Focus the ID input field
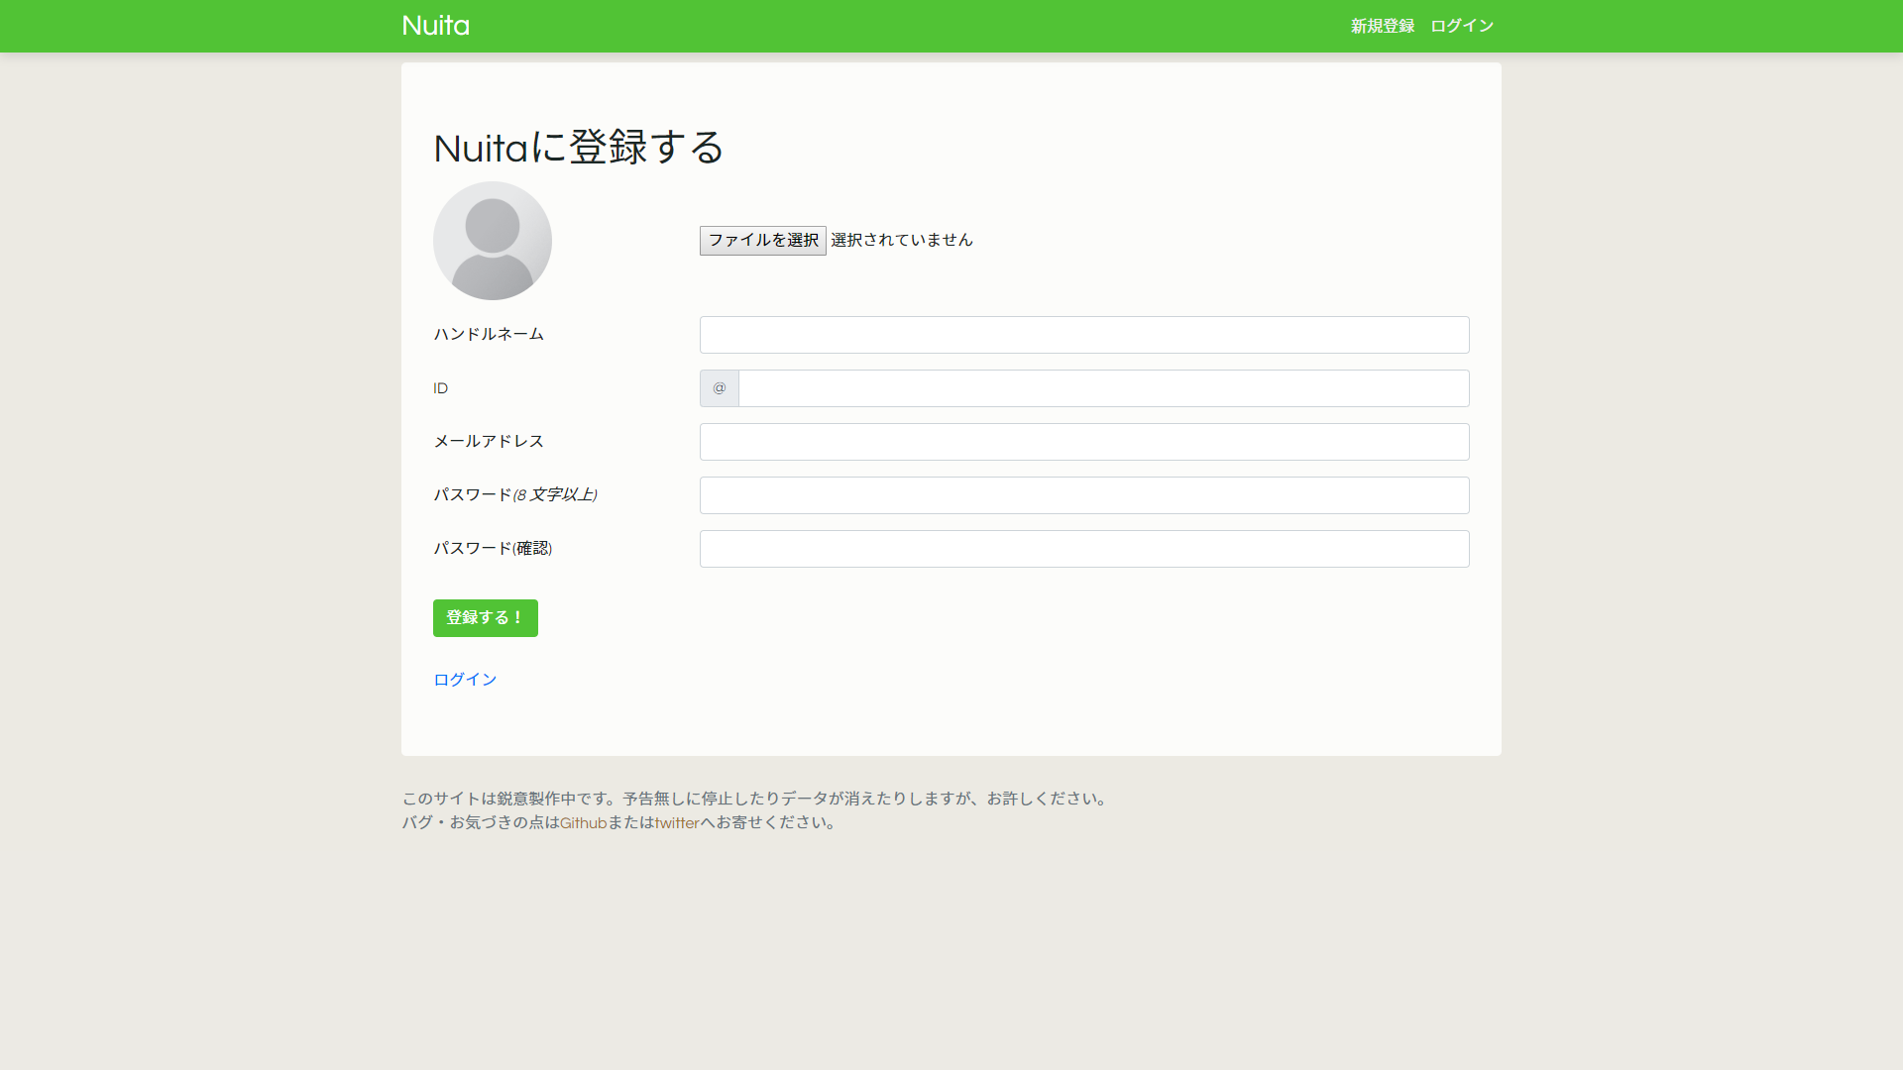1903x1070 pixels. 1104,388
